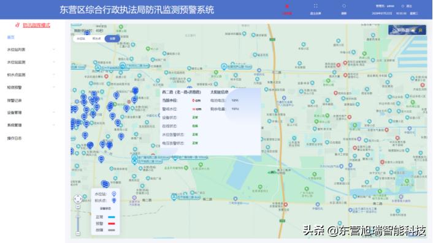Expand the 系统管理 chevron
Image resolution: width=433 pixels, height=243 pixels.
(54, 125)
